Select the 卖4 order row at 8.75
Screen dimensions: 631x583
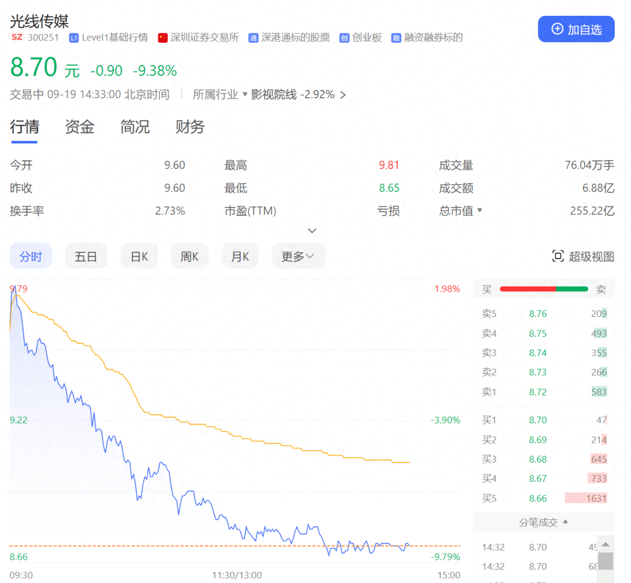tap(544, 333)
